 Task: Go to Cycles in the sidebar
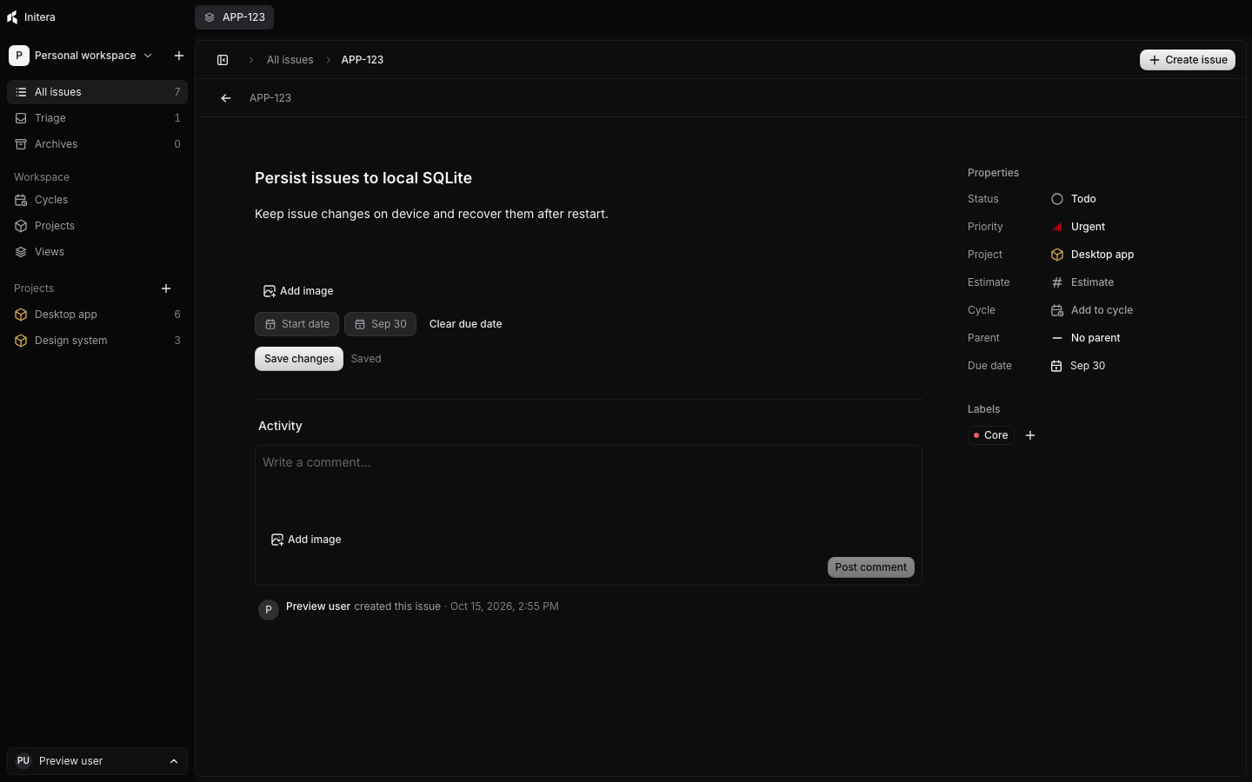coord(97,200)
